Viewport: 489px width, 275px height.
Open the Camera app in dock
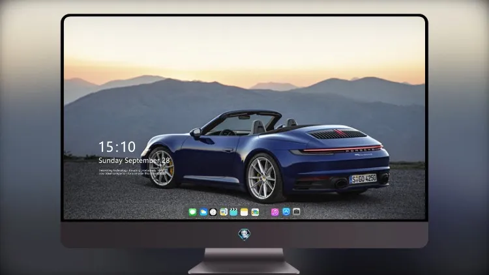click(297, 212)
